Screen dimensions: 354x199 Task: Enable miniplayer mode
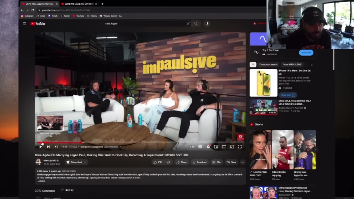pos(216,147)
